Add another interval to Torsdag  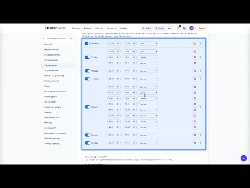point(200,79)
